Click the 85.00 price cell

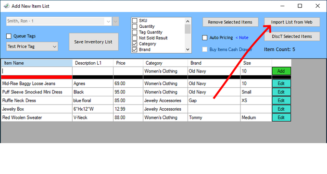click(128, 101)
